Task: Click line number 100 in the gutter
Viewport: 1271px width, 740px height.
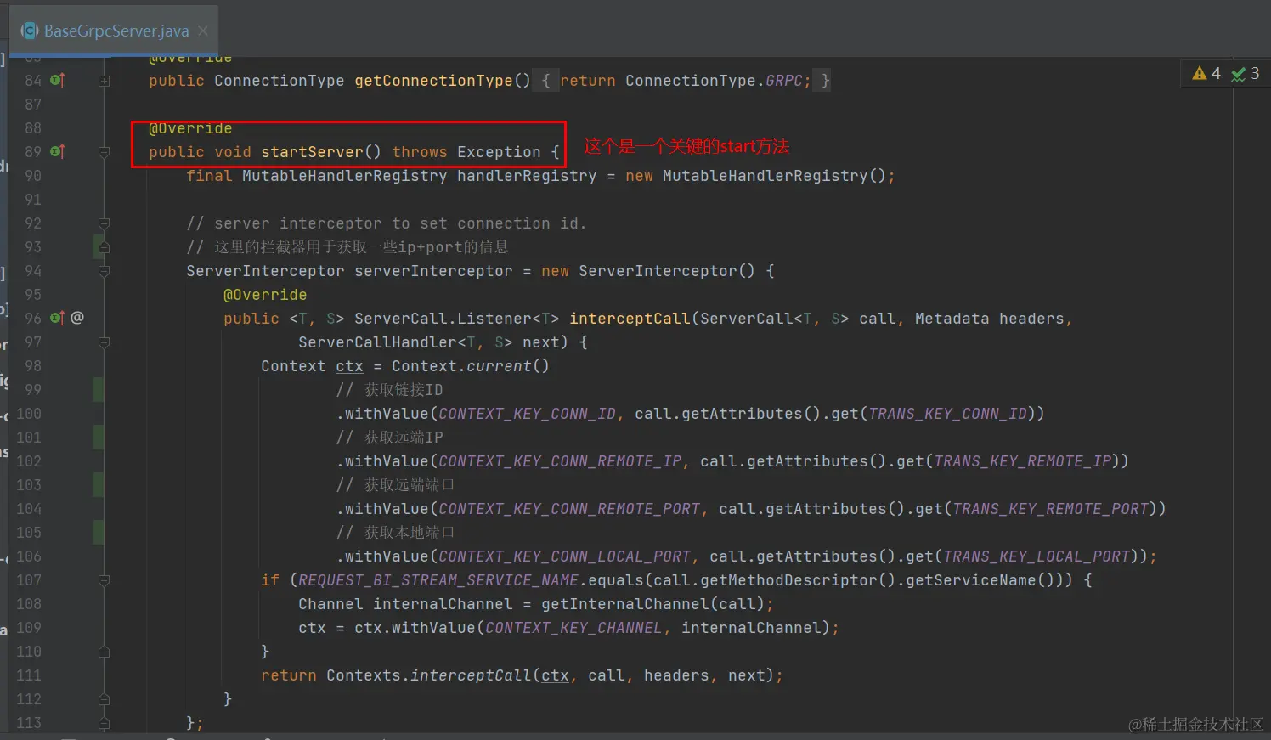Action: point(29,414)
